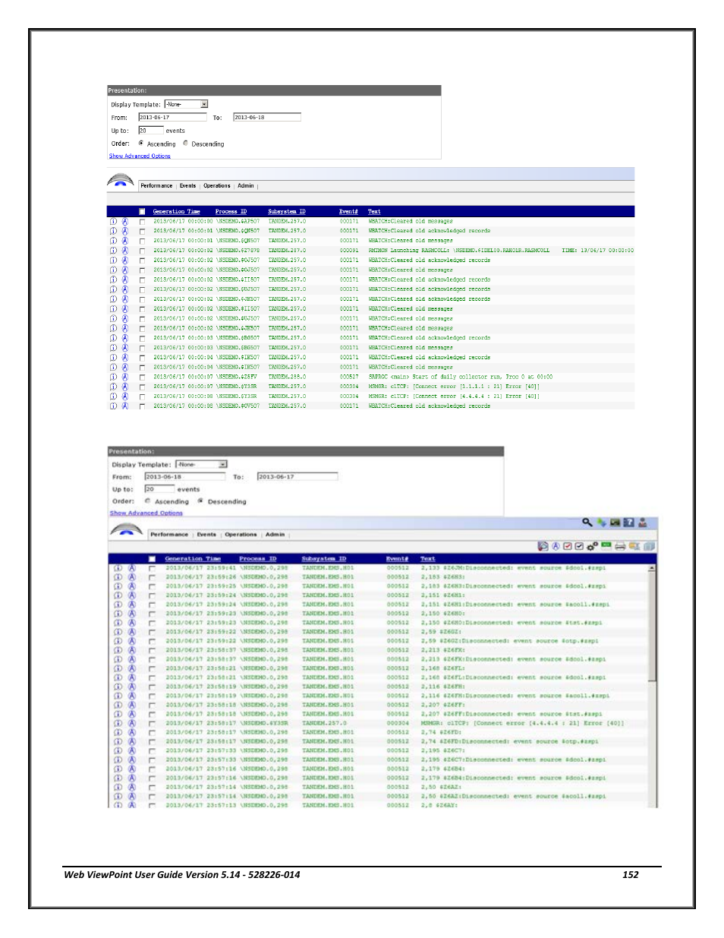The height and width of the screenshot is (938, 724).
Task: Sort by Generation Time in upper table
Action: coord(176,212)
